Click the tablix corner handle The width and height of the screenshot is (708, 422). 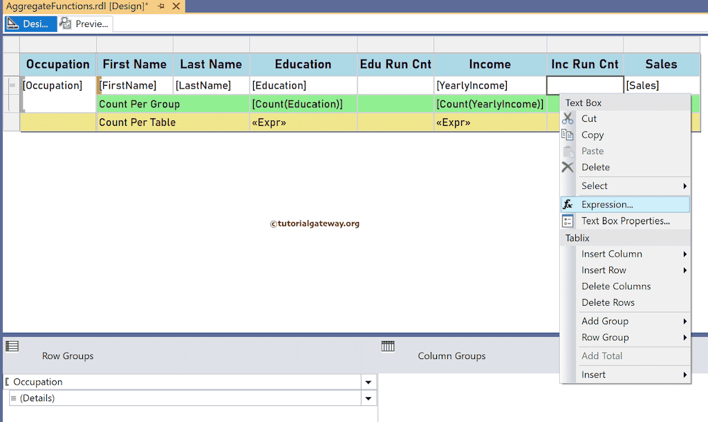12,45
